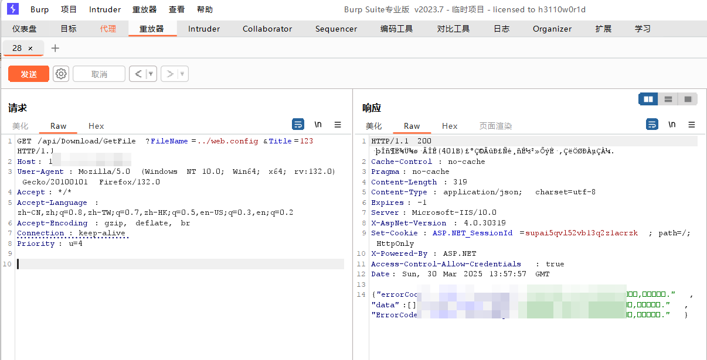
Task: Open the Burp menu
Action: click(x=40, y=9)
